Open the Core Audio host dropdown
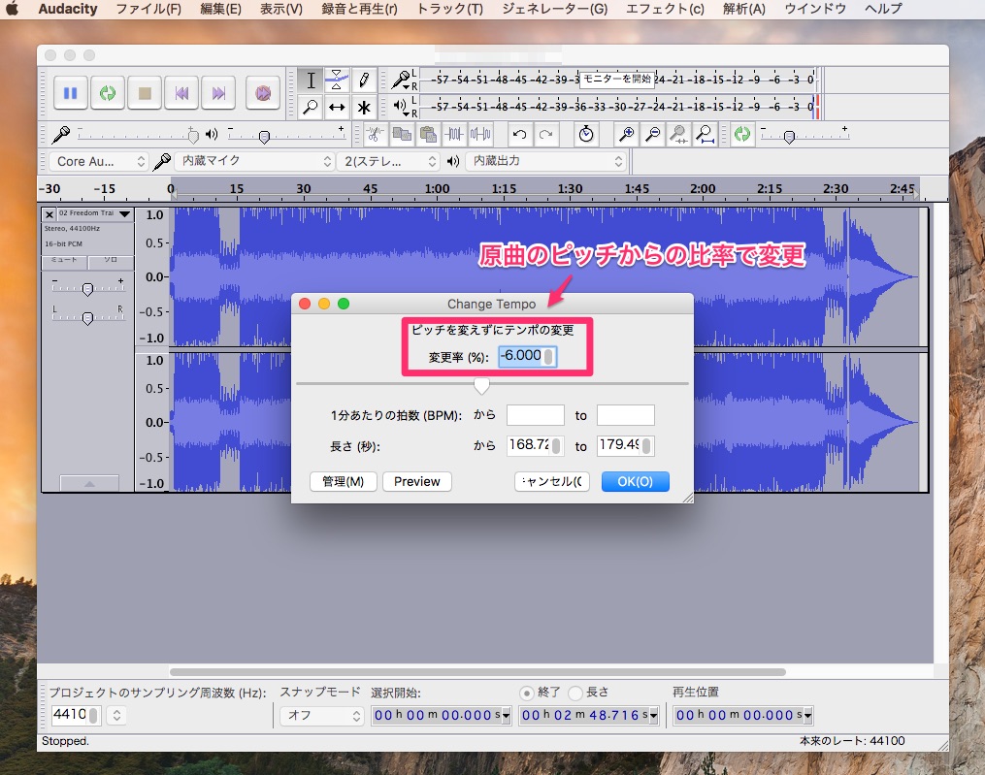 [x=98, y=161]
